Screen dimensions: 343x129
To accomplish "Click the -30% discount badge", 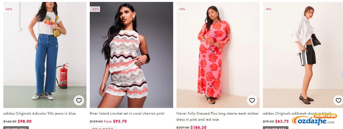I will pos(8,9).
